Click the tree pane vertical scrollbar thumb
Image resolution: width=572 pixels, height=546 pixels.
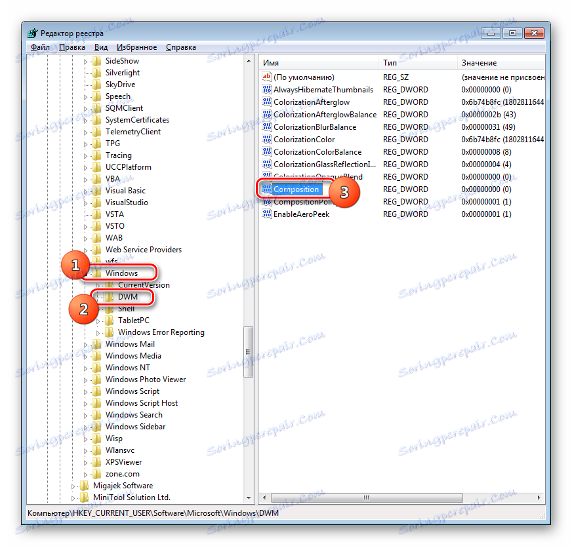click(x=249, y=352)
